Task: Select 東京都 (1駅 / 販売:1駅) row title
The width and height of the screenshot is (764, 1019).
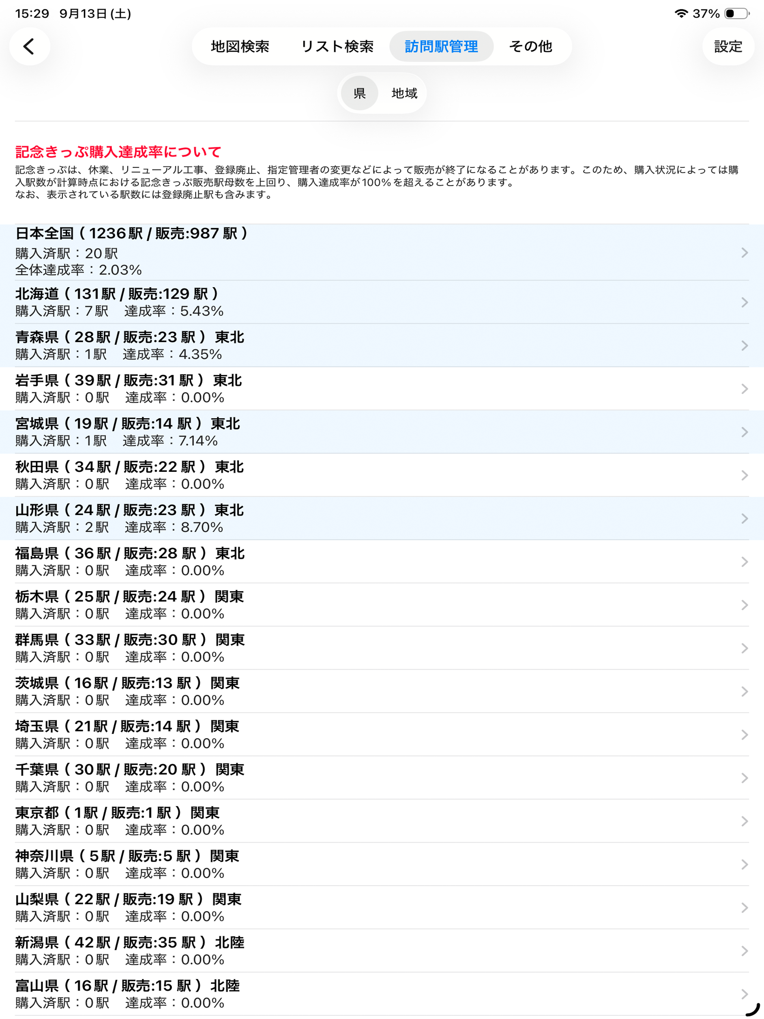Action: pyautogui.click(x=118, y=813)
